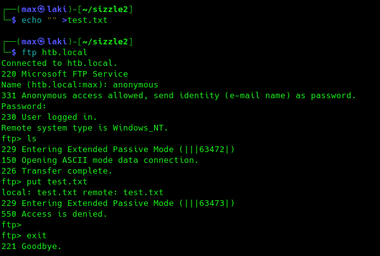Click the 'ftp> ls' command line

(x=19, y=139)
